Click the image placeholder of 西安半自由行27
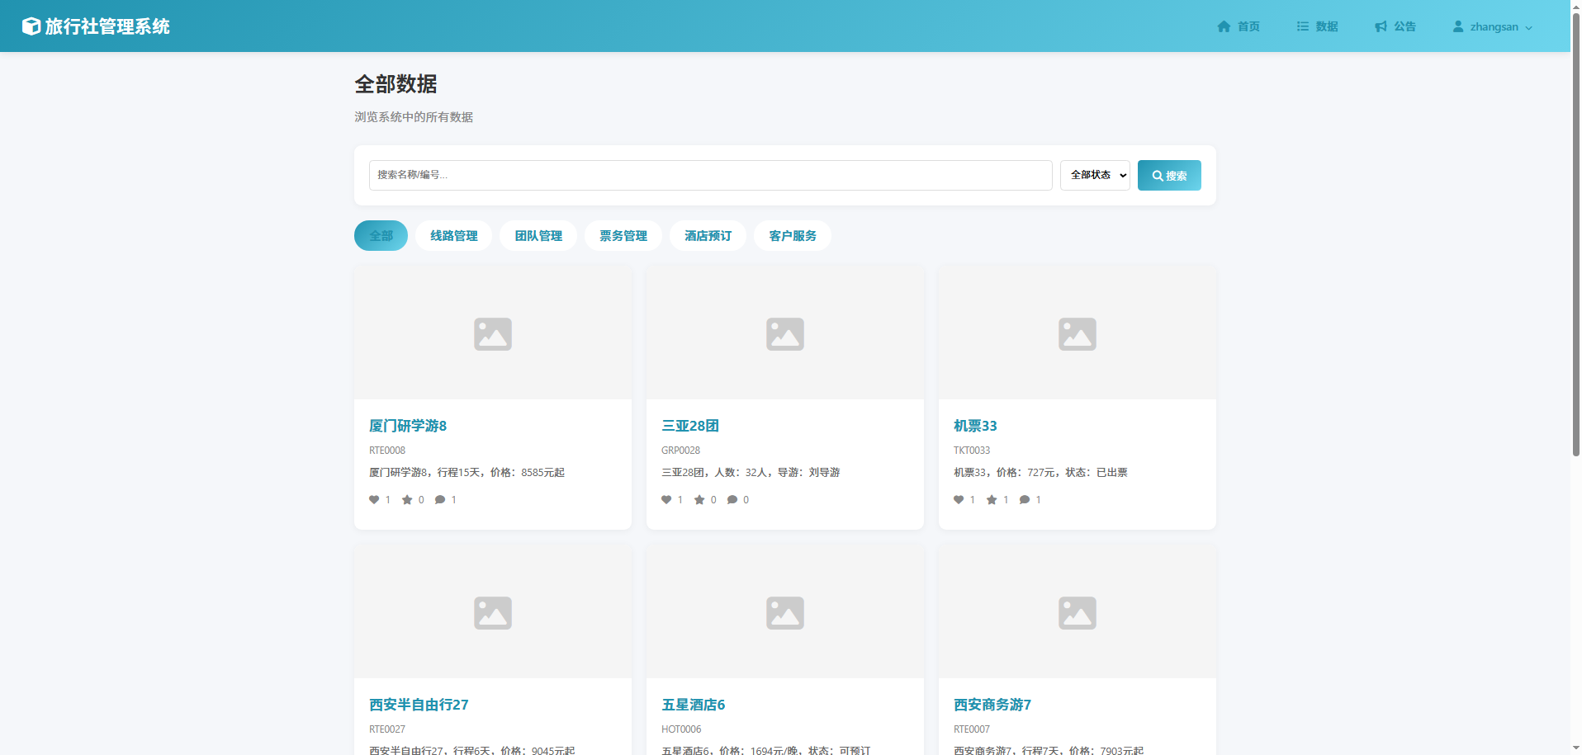Viewport: 1582px width, 755px height. (x=493, y=612)
